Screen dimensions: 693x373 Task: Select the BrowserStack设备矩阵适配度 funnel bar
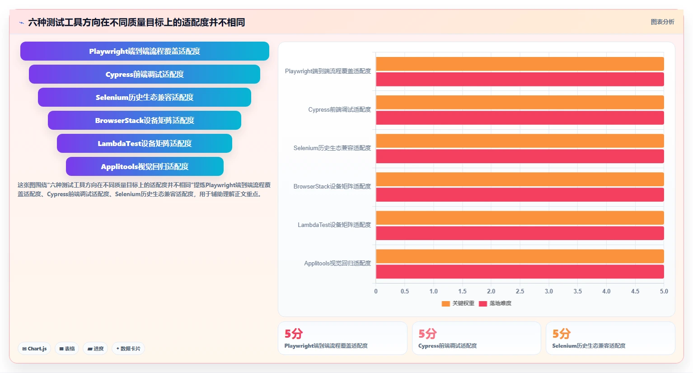tap(145, 120)
